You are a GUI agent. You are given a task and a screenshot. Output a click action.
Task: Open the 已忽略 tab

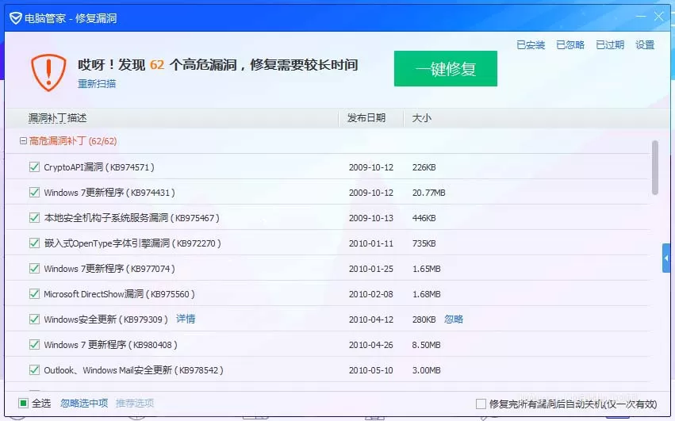(x=570, y=44)
